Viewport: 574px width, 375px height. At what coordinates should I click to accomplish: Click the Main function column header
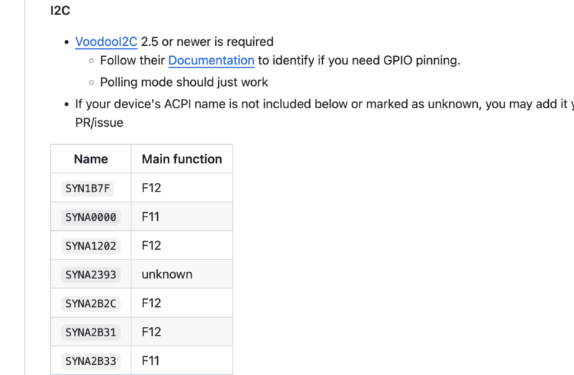tap(182, 159)
